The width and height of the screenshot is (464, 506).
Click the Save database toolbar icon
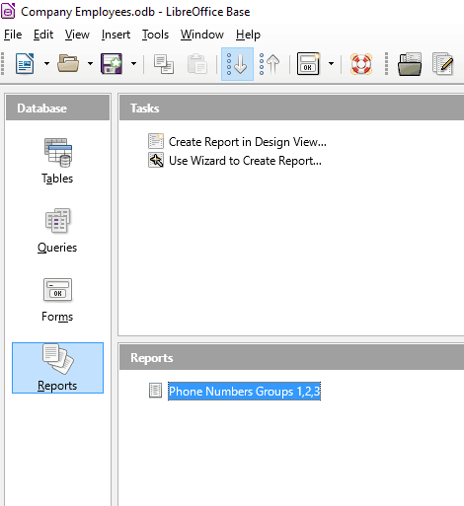pos(112,64)
